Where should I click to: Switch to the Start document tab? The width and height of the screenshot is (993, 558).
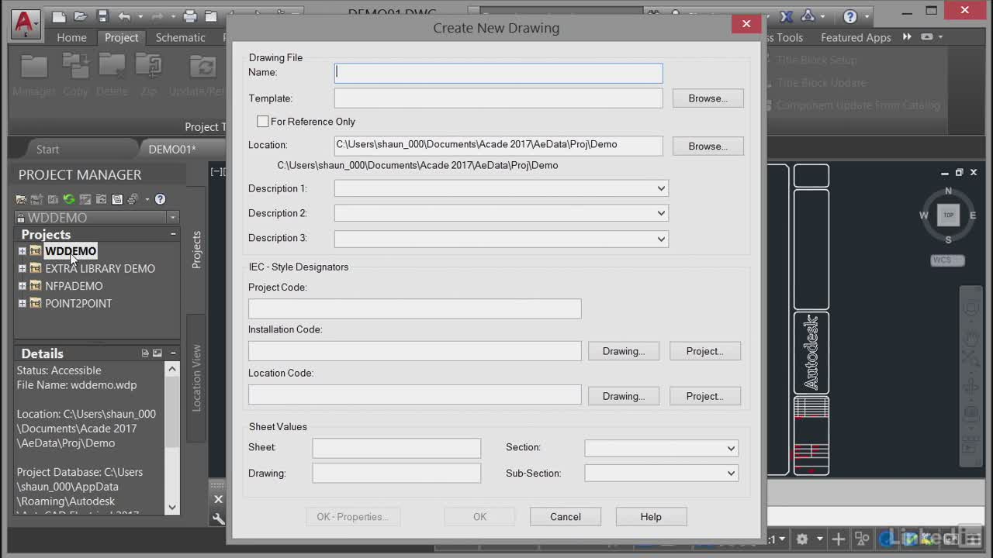click(47, 150)
